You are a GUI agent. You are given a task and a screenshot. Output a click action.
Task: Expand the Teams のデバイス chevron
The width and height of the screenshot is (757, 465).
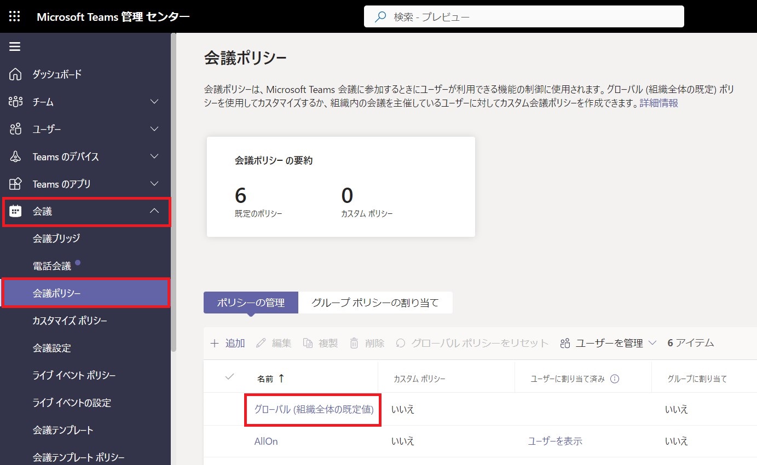tap(154, 156)
